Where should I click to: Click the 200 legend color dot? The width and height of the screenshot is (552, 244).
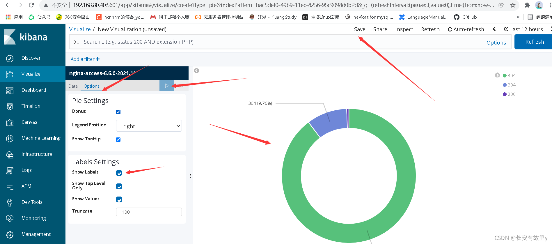(x=505, y=94)
